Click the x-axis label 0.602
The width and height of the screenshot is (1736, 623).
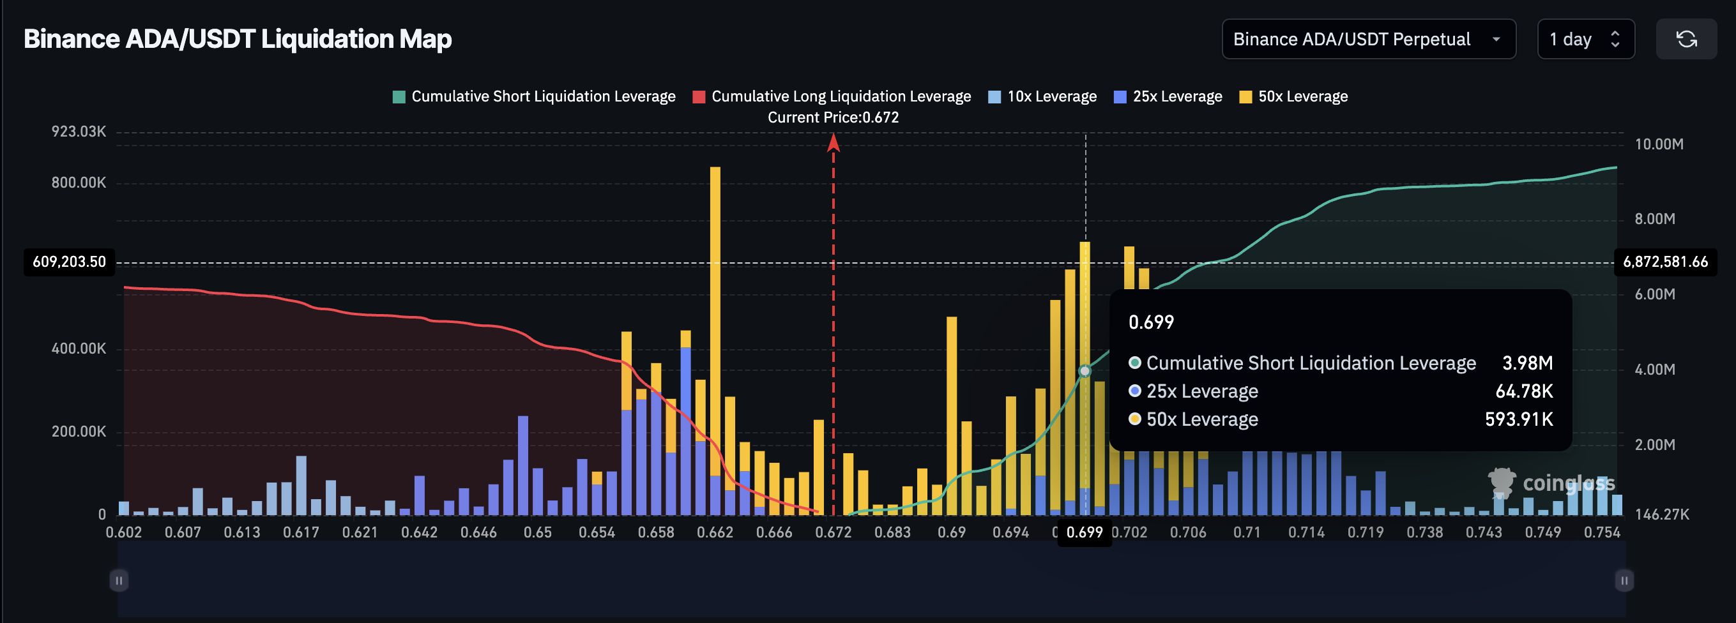(x=124, y=532)
